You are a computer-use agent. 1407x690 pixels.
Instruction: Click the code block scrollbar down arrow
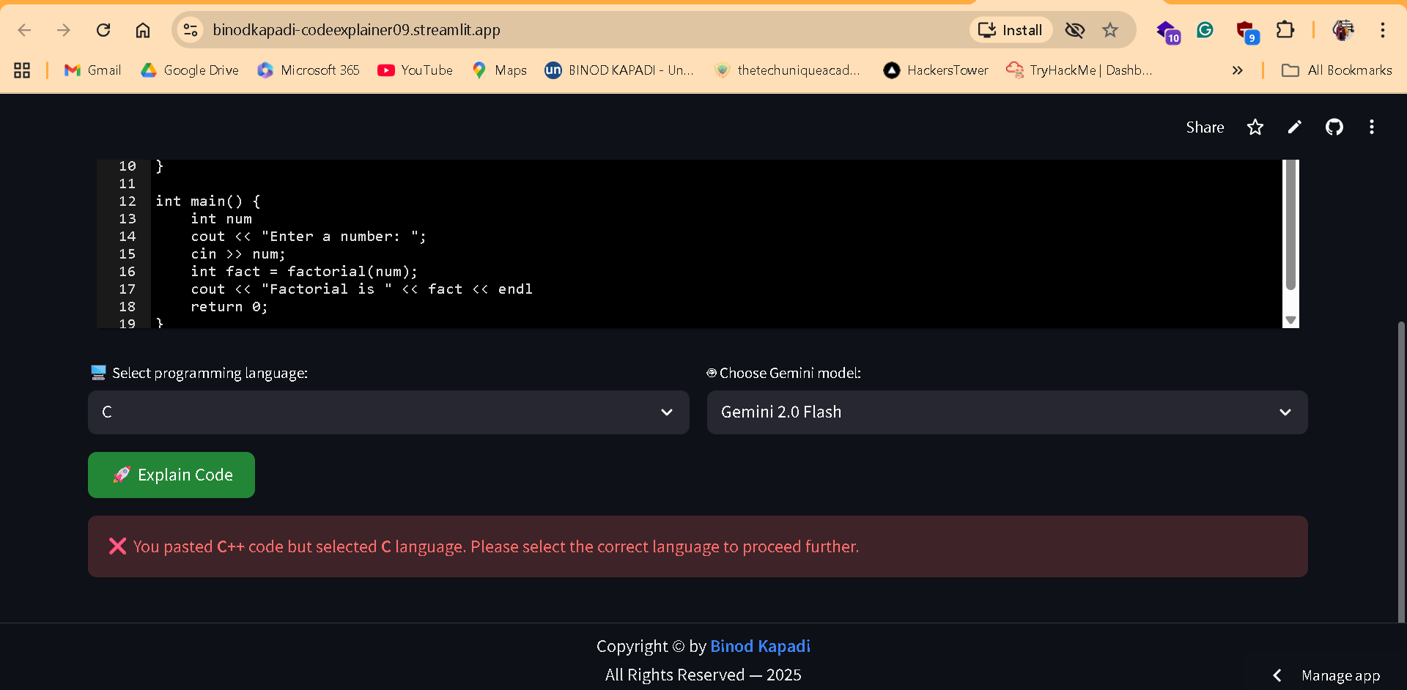[x=1290, y=319]
